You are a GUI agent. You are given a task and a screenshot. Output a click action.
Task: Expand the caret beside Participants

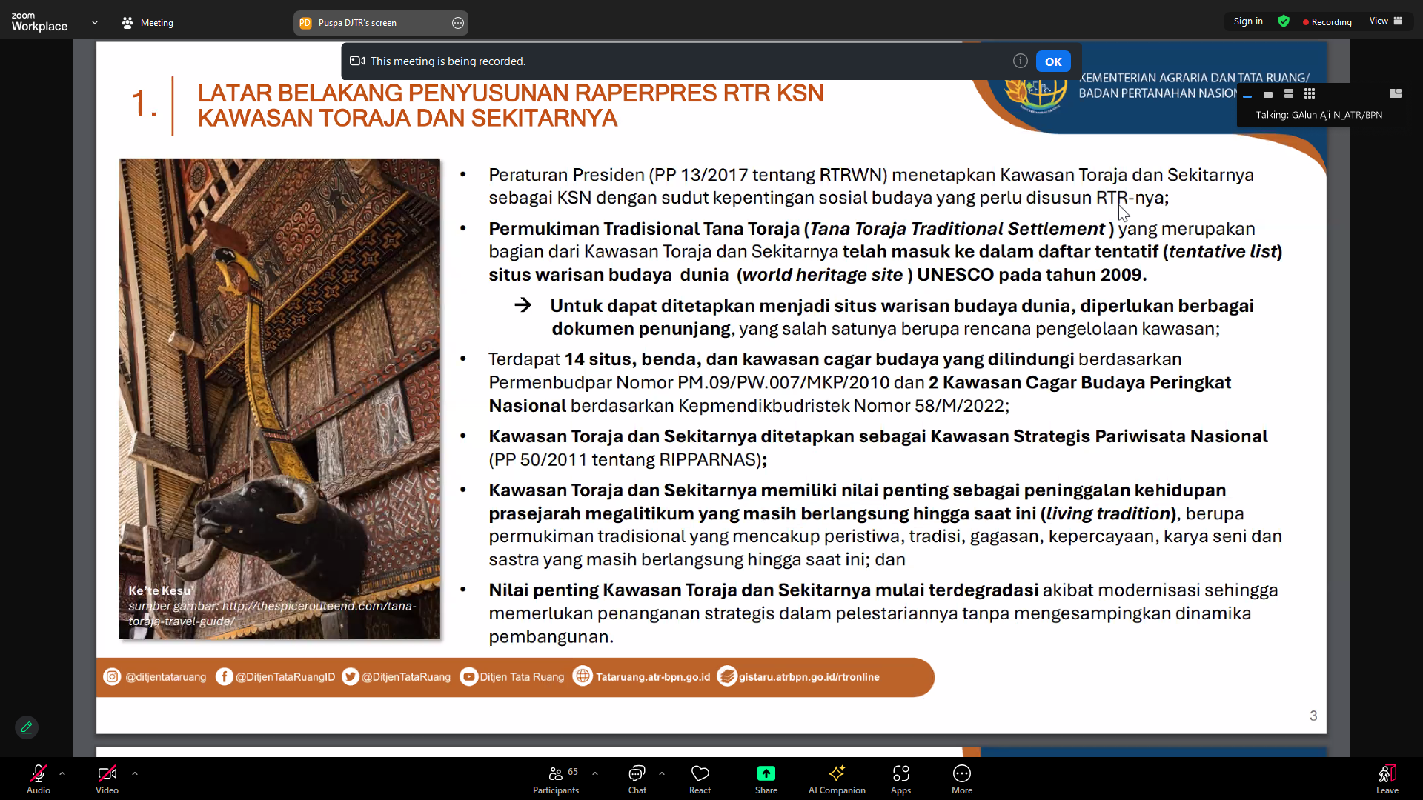tap(595, 773)
